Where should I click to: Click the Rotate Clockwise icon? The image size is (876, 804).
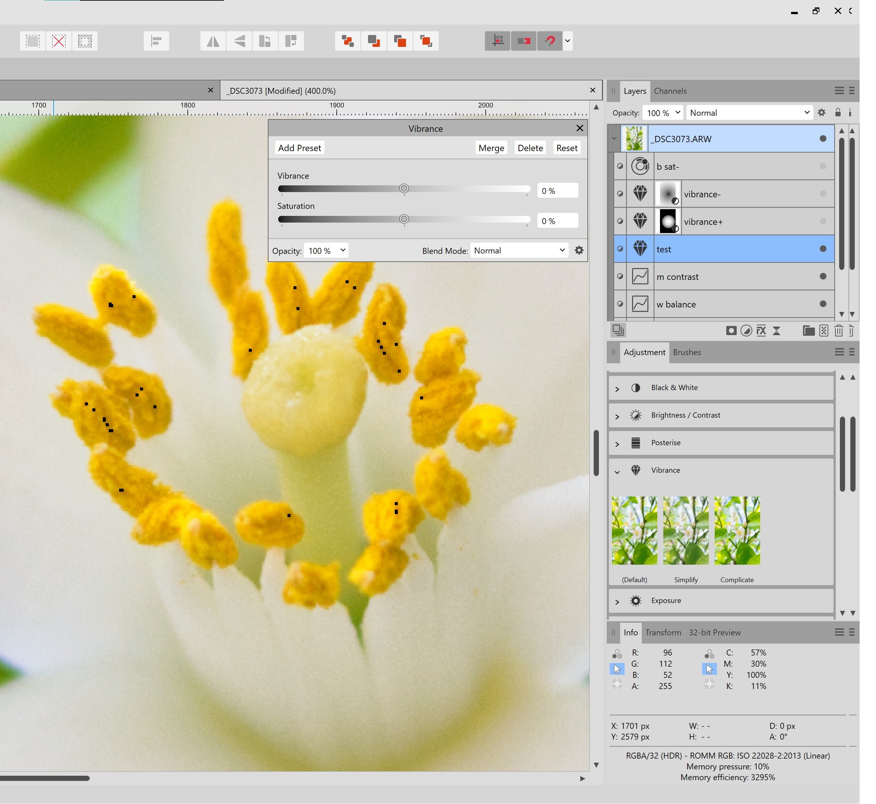coord(291,41)
